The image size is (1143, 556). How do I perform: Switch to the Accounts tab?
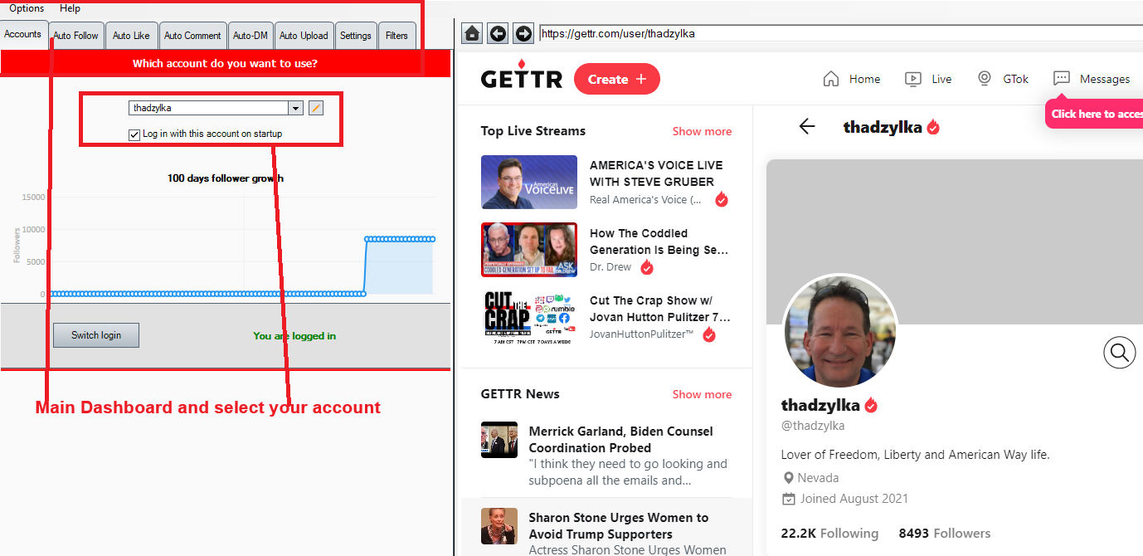pyautogui.click(x=23, y=35)
